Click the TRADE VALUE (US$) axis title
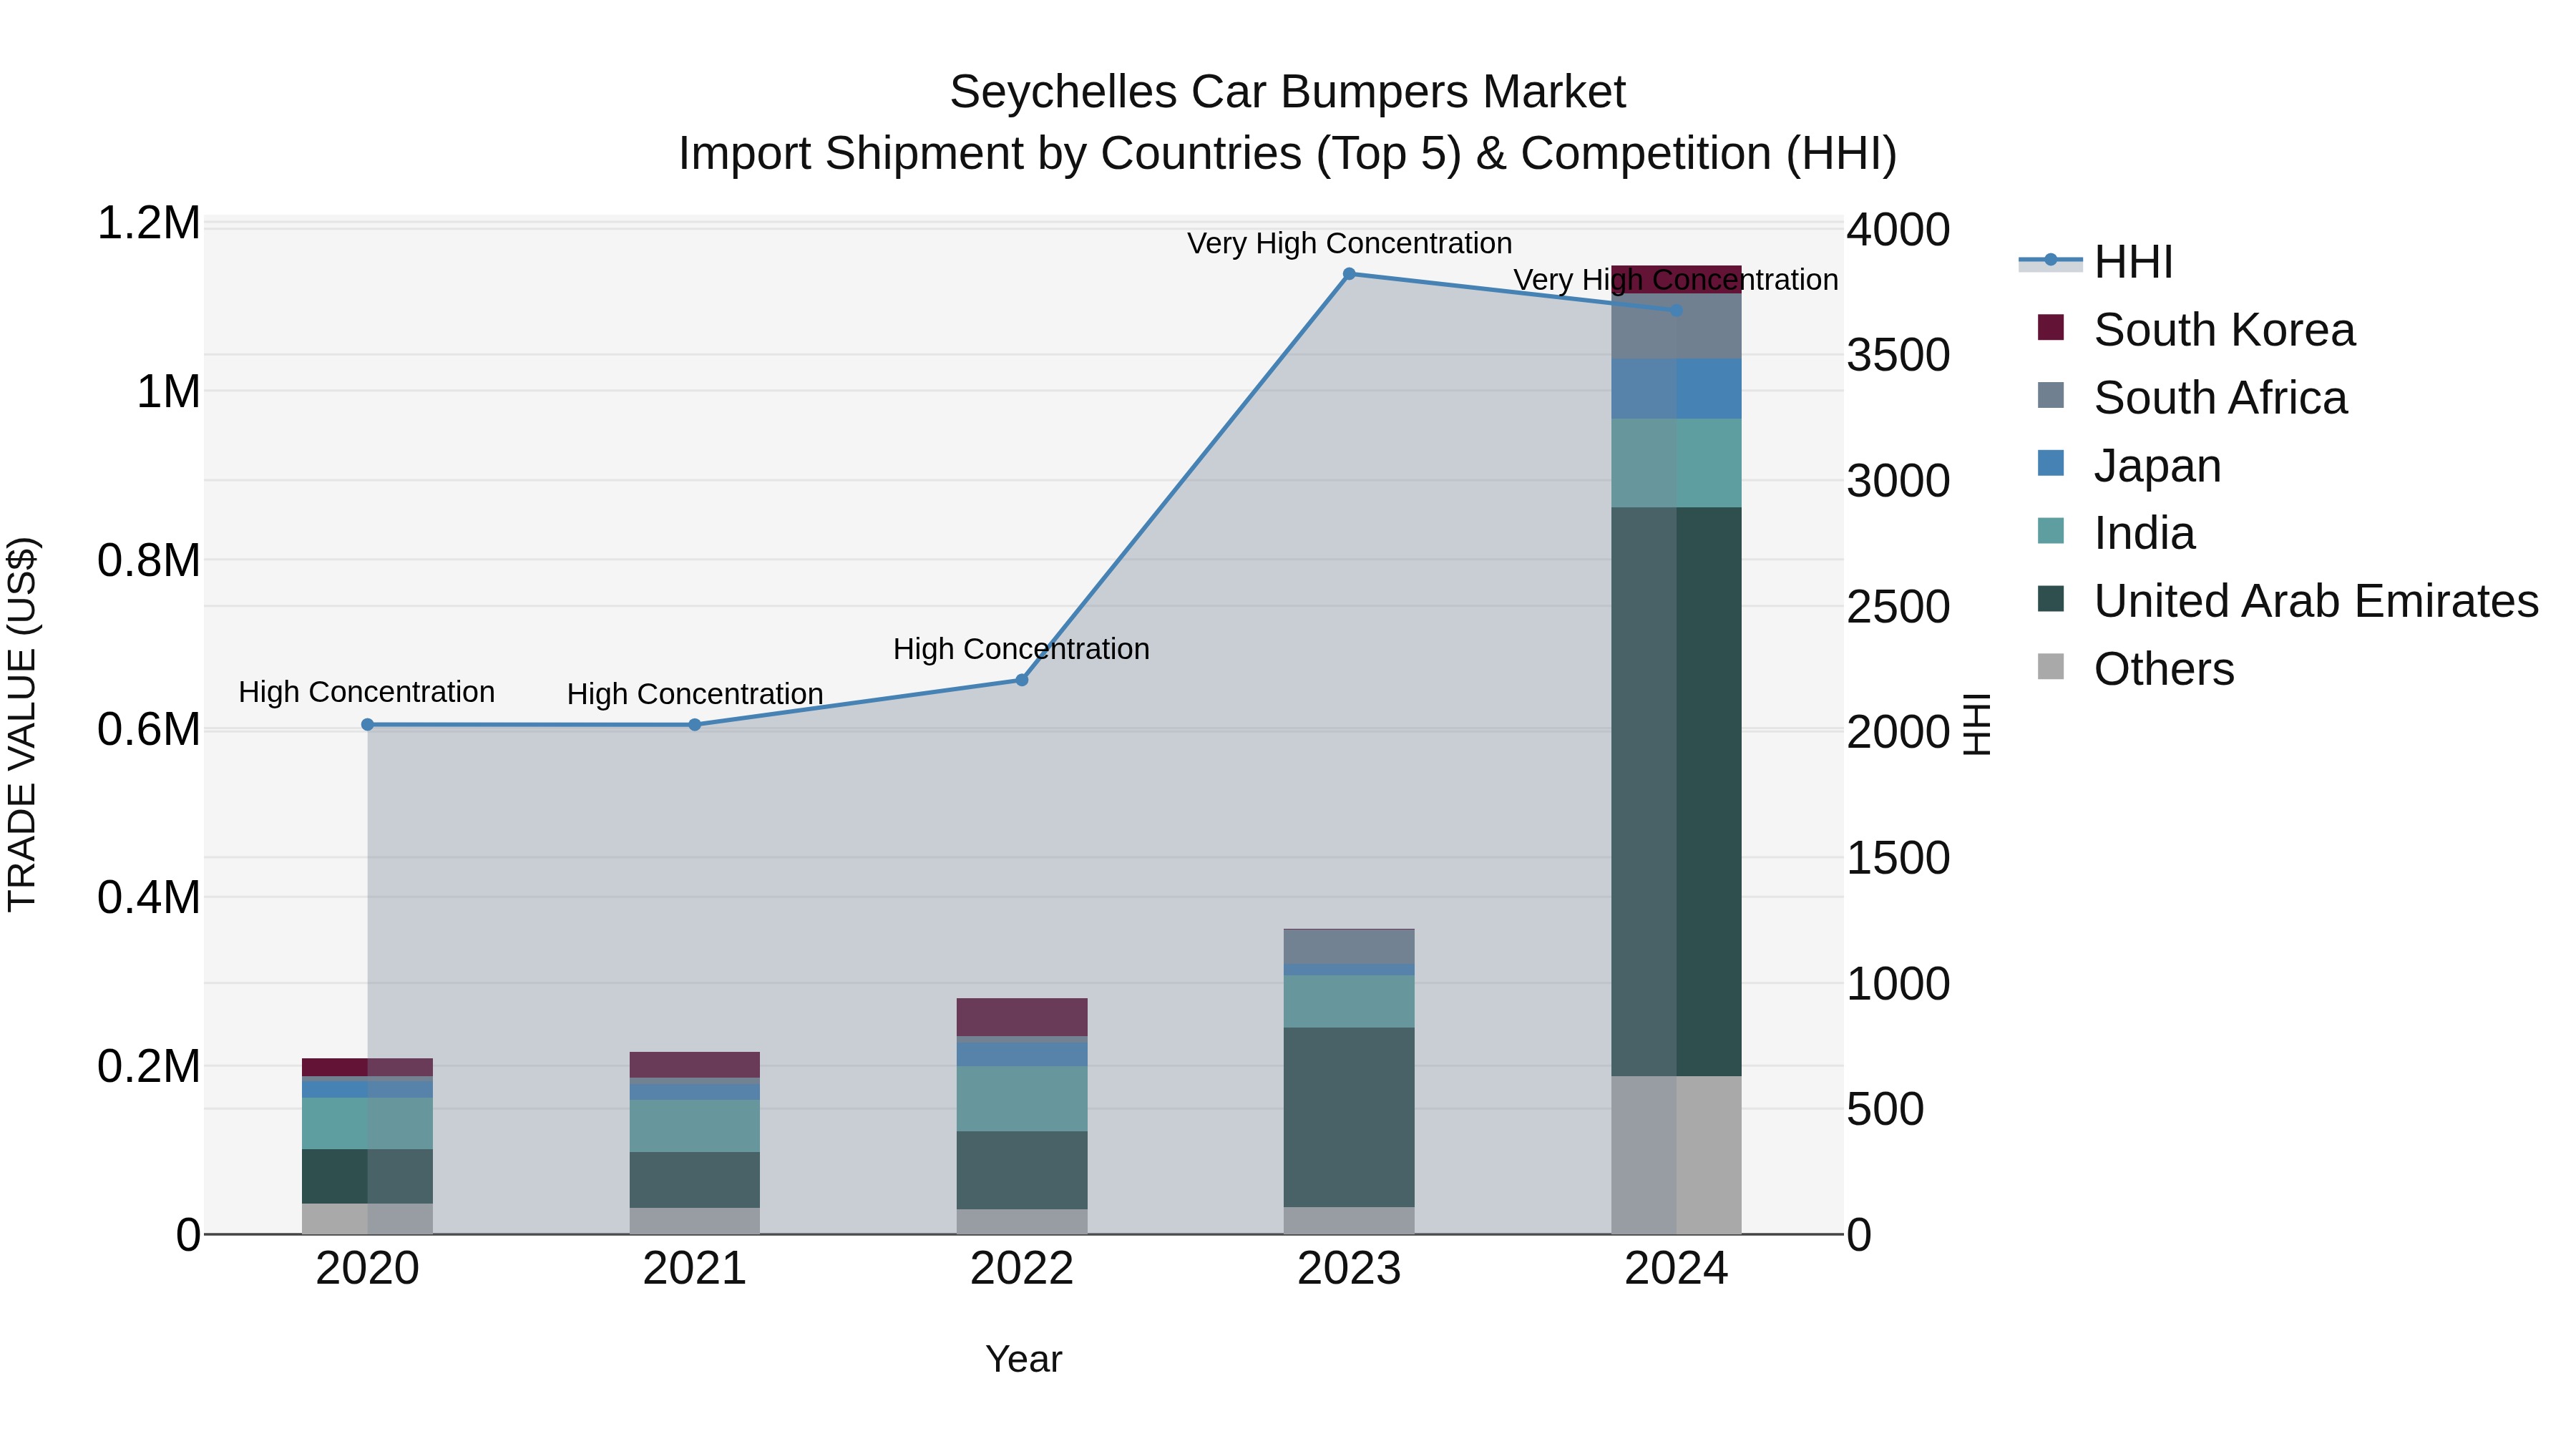2576x1449 pixels. pyautogui.click(x=22, y=724)
